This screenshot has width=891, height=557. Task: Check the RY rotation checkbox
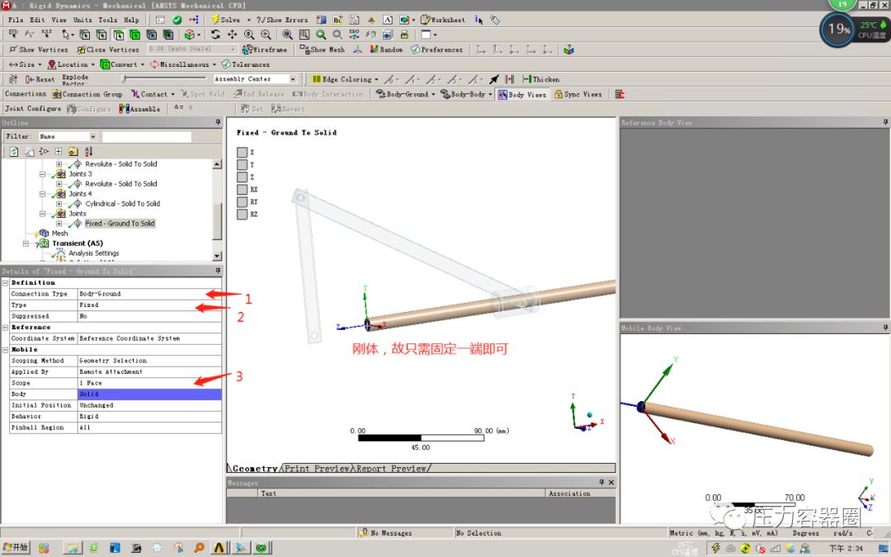point(242,201)
